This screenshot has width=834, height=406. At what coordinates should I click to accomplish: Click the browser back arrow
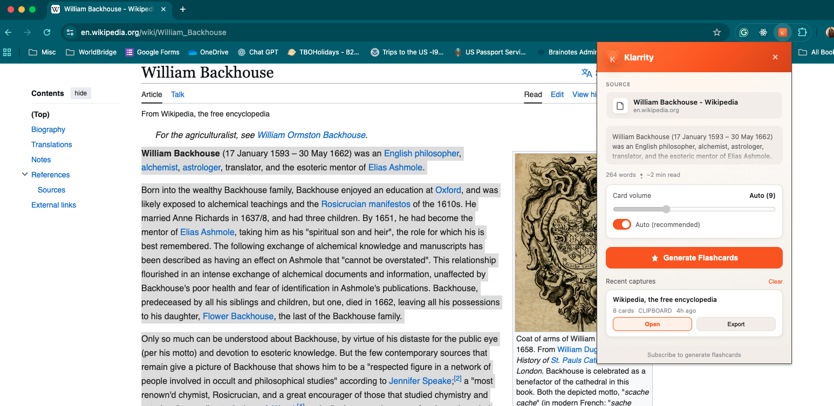coord(8,32)
